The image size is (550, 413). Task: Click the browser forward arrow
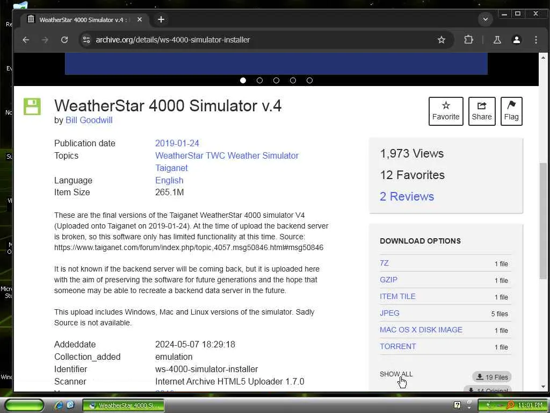(x=45, y=40)
